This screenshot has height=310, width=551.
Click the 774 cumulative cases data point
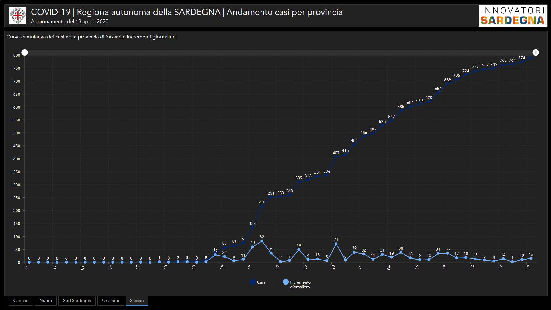click(x=522, y=62)
